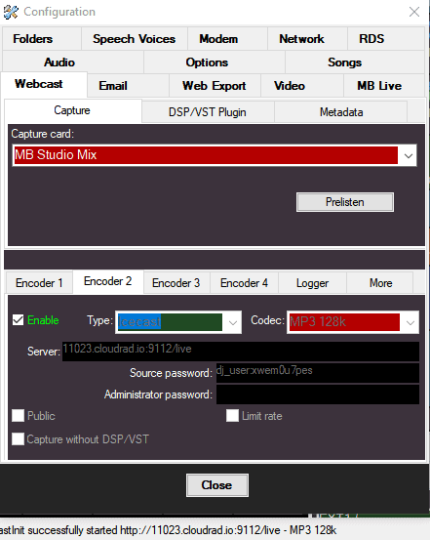Open the Web Export tab
This screenshot has width=430, height=540.
point(215,86)
